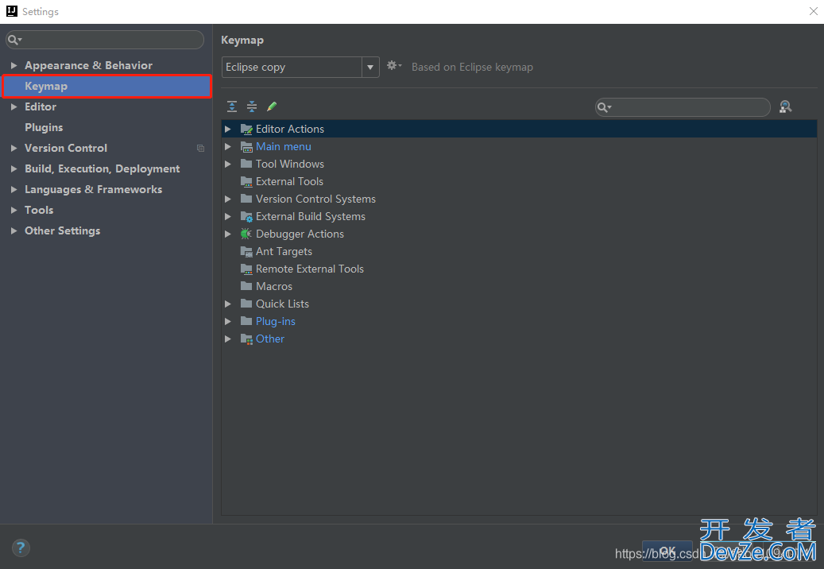Select Tools in settings sidebar

click(x=39, y=210)
